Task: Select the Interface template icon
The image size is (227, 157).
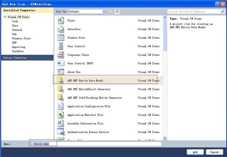Action: [x=61, y=29]
